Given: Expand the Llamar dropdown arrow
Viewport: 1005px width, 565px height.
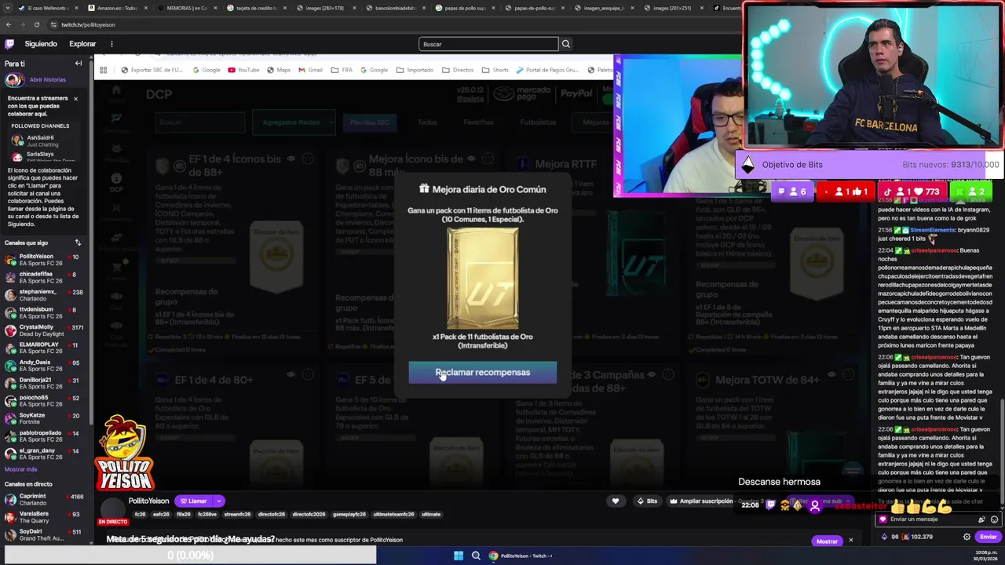Looking at the screenshot, I should (219, 501).
